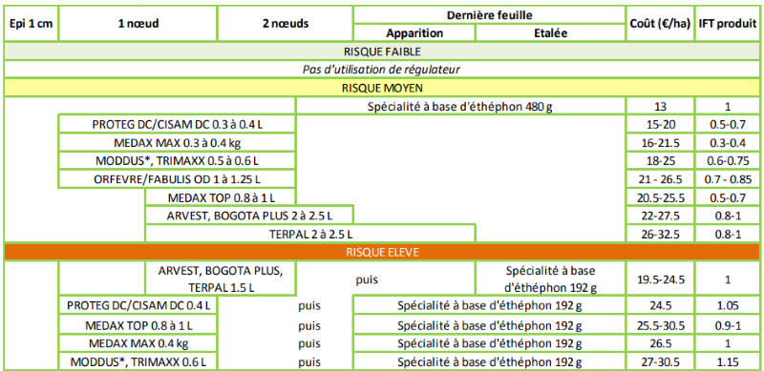The image size is (764, 371).
Task: Click 'puis' in the PROTEG DC 0.4 L row
Action: [309, 306]
